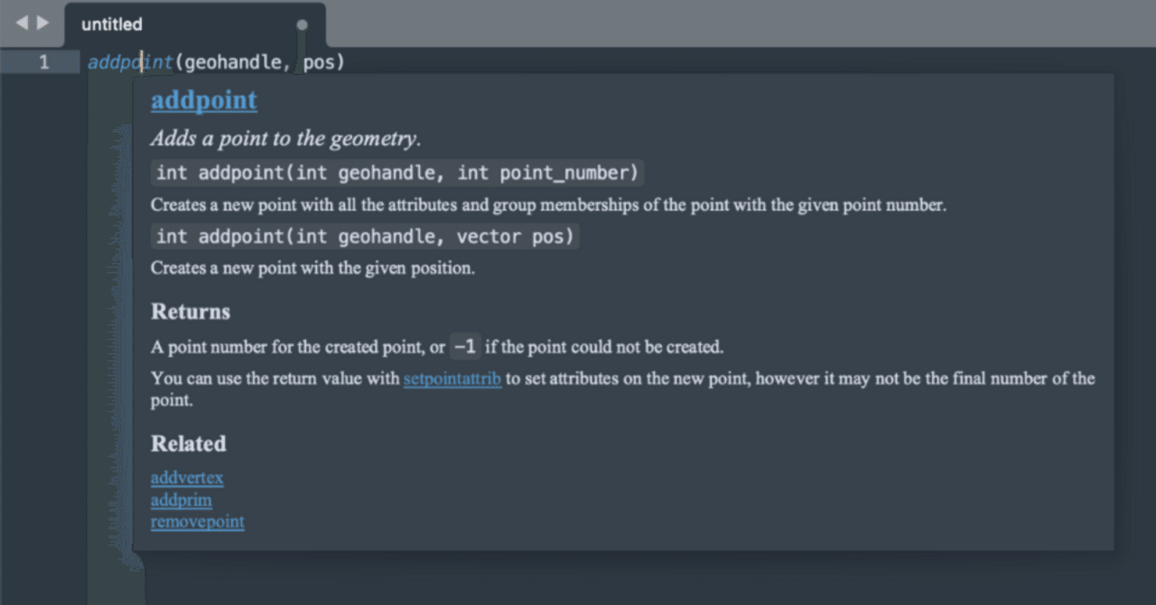Open the removepoint related function
Image resolution: width=1156 pixels, height=605 pixels.
coord(197,522)
